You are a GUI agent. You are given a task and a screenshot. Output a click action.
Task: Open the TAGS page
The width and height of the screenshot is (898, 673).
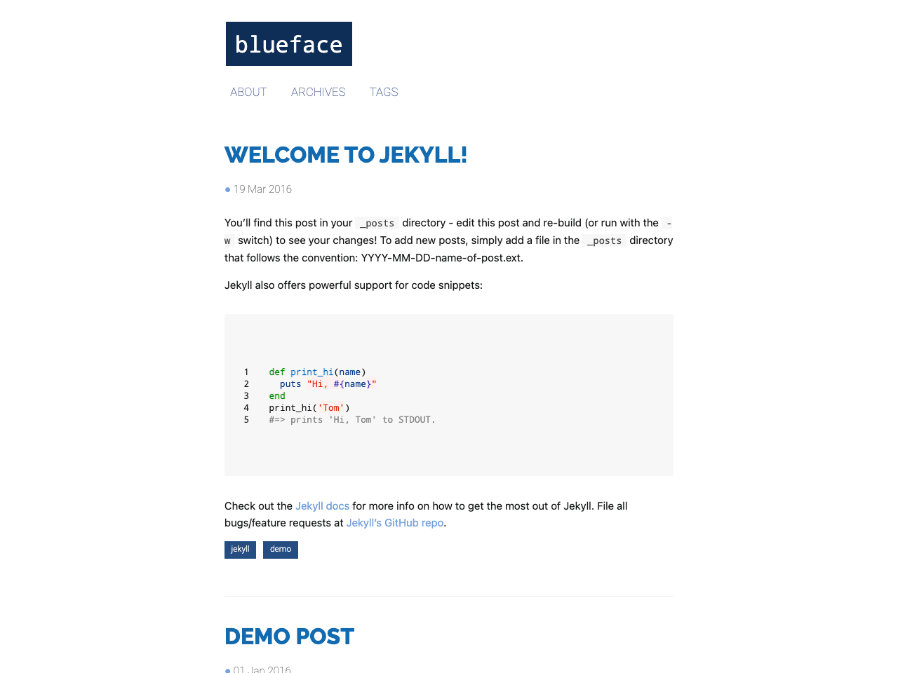tap(383, 92)
